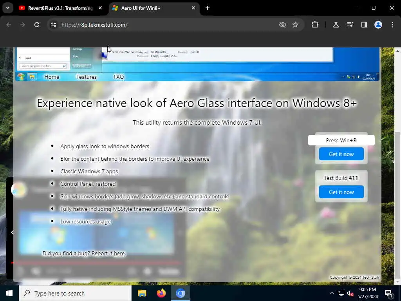The width and height of the screenshot is (401, 301).
Task: Click the blurred video thumbnail preview
Action: click(x=97, y=233)
